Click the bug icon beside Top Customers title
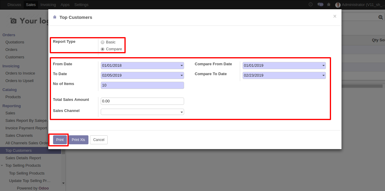This screenshot has width=385, height=191. (55, 17)
